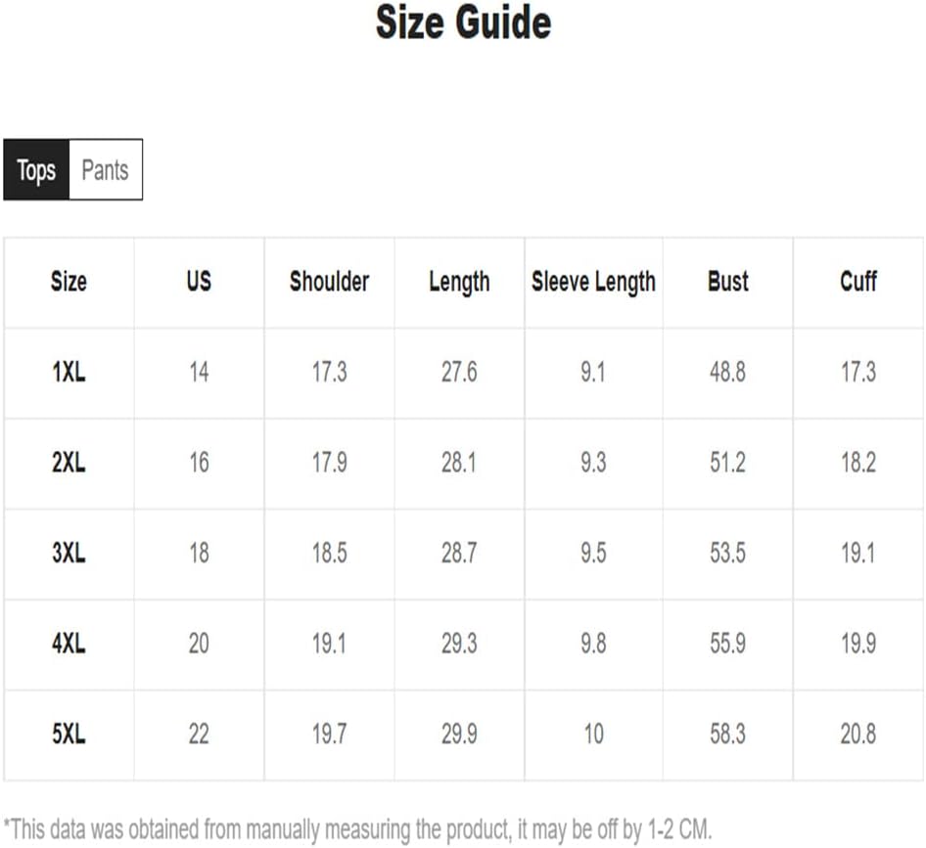926x848 pixels.
Task: Select the Sleeve Length column header
Action: coord(593,283)
